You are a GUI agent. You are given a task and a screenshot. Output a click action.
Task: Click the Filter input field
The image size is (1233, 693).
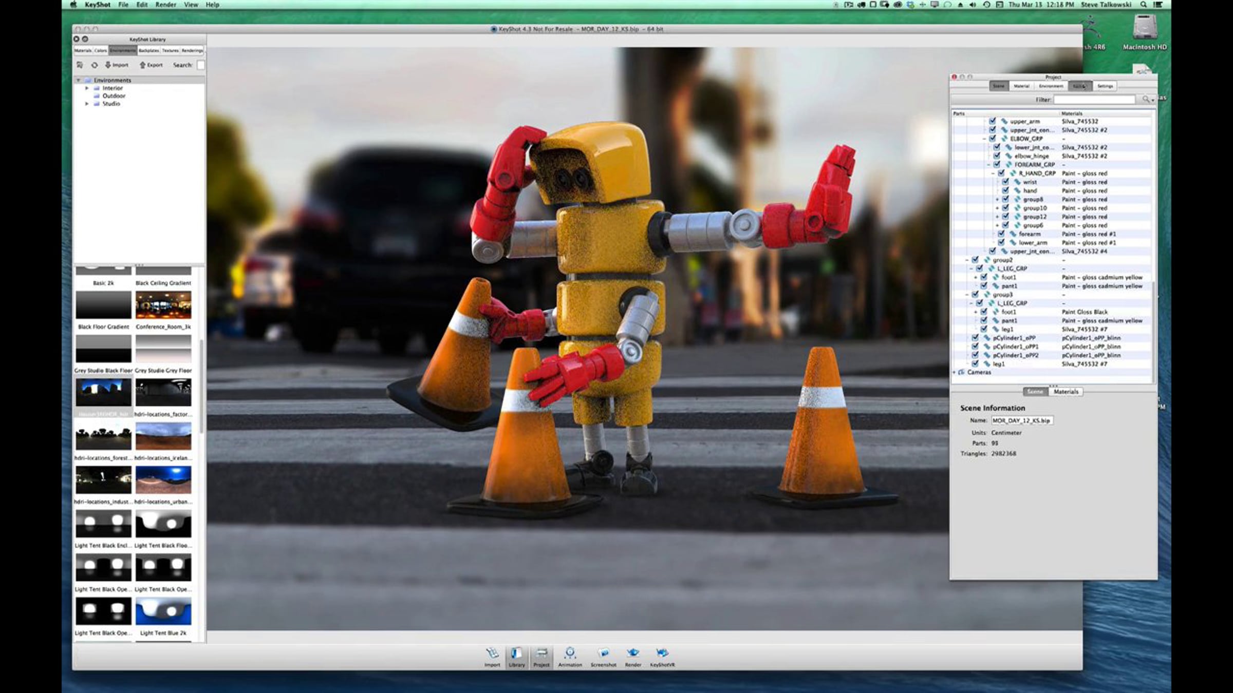[x=1094, y=100]
